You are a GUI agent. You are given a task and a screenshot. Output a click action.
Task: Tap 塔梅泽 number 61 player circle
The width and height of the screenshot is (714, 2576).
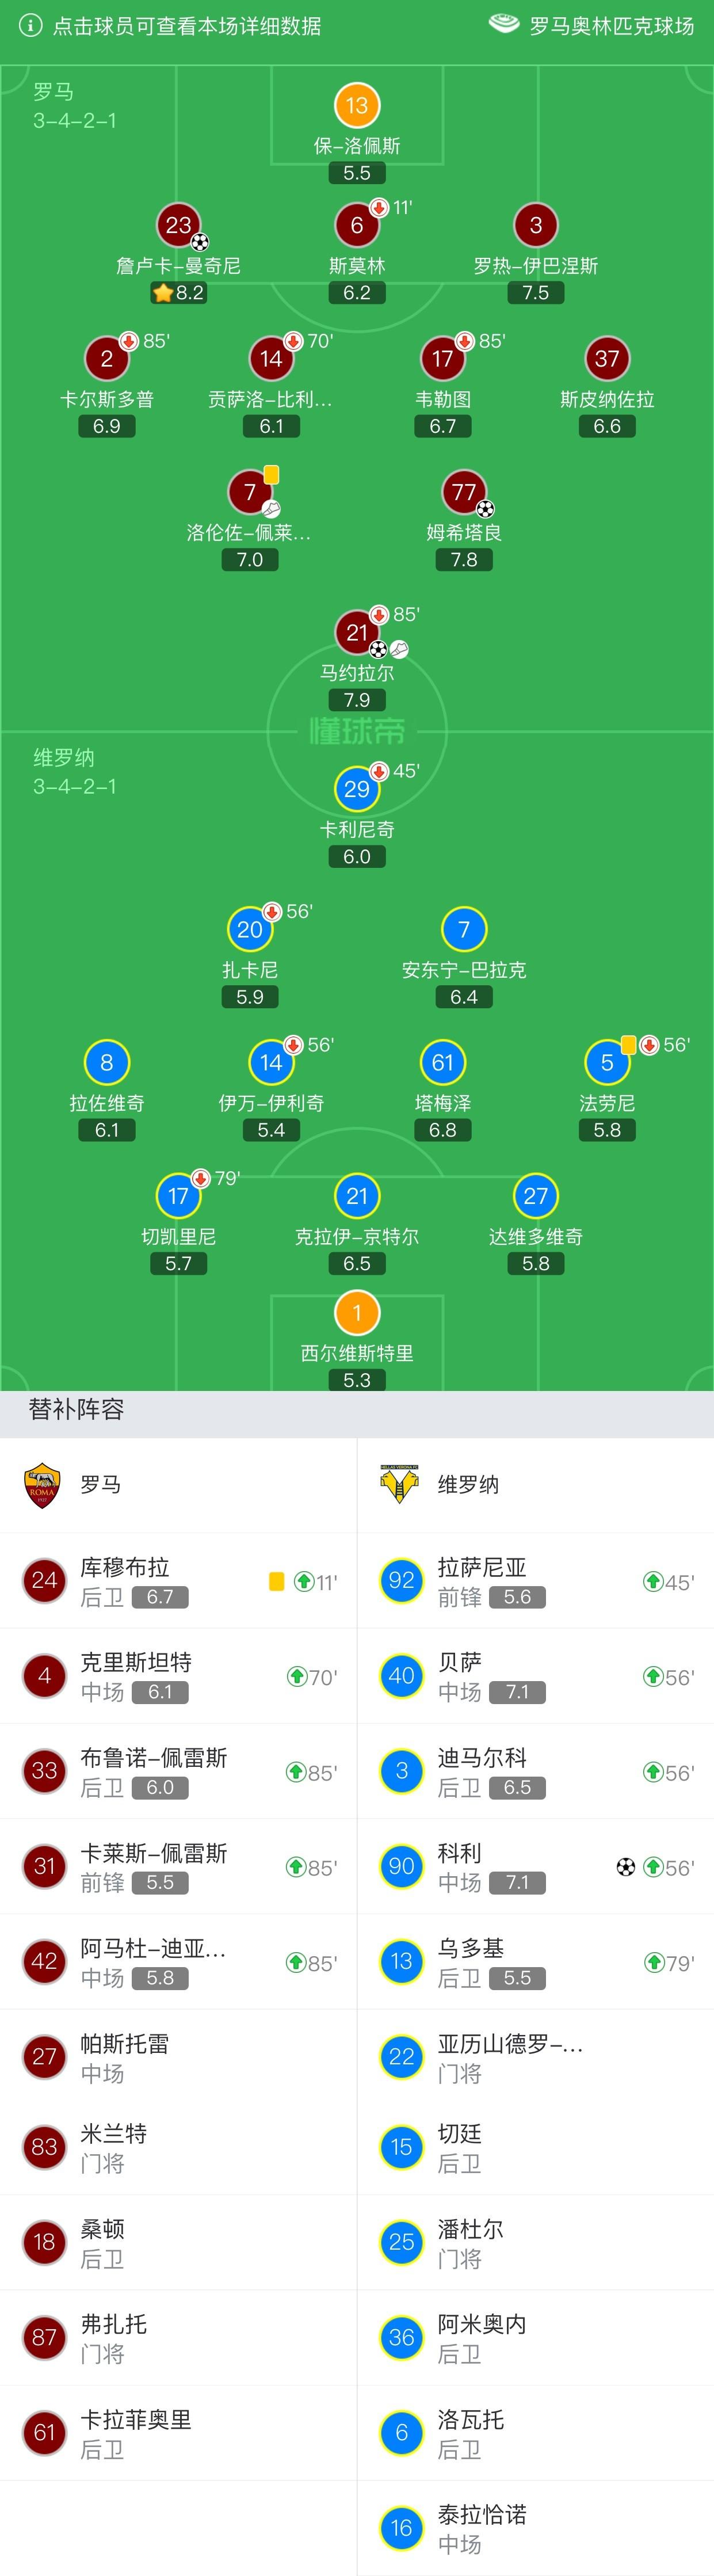click(443, 1063)
